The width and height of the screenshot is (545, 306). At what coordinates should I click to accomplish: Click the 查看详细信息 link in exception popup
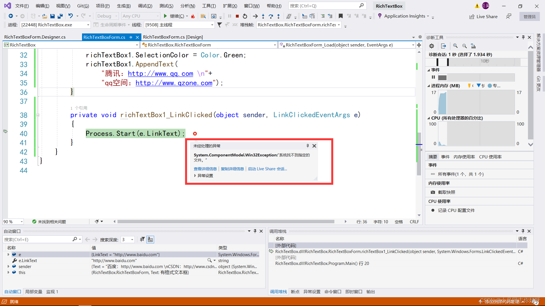[x=205, y=169]
